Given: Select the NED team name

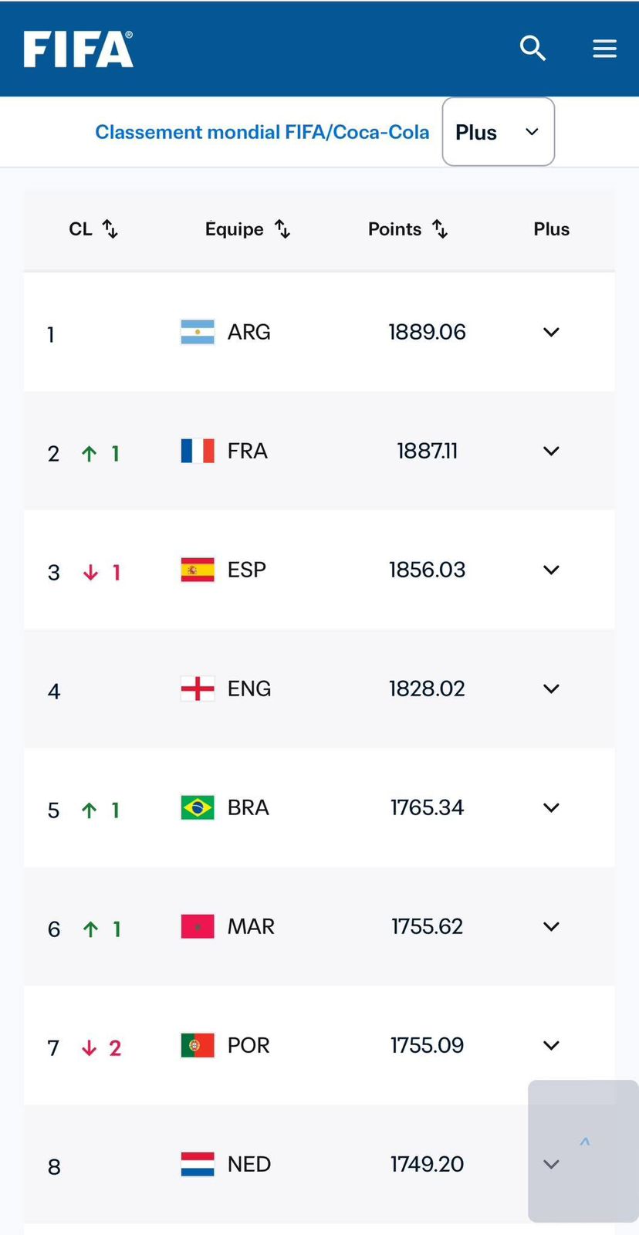Looking at the screenshot, I should pos(249,1164).
